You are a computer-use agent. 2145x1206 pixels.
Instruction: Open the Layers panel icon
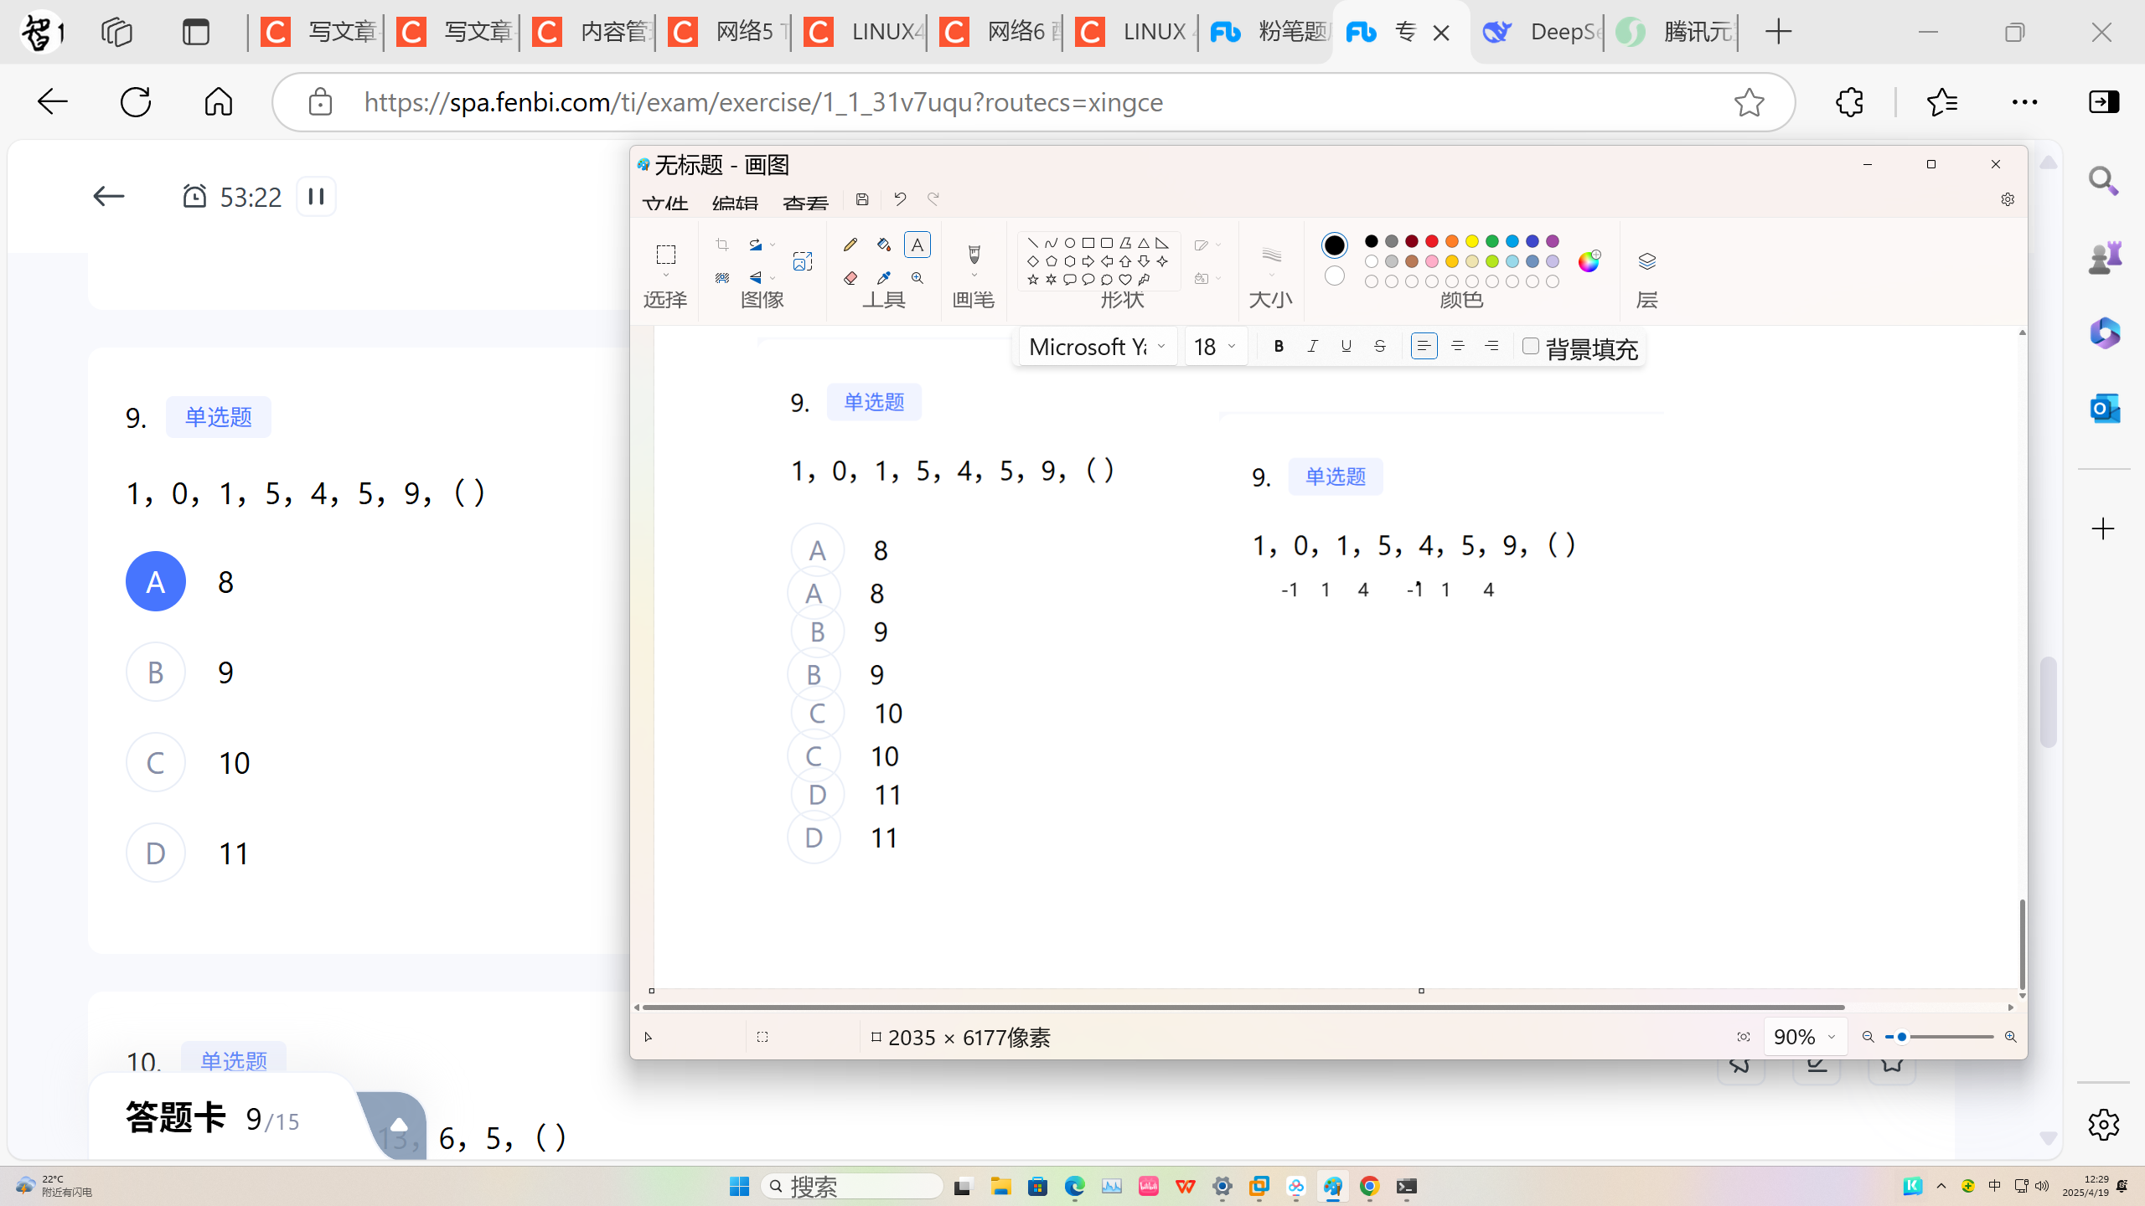click(1646, 261)
